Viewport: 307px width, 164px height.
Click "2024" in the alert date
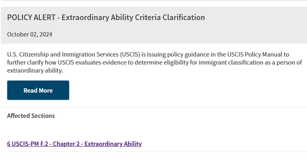[46, 34]
